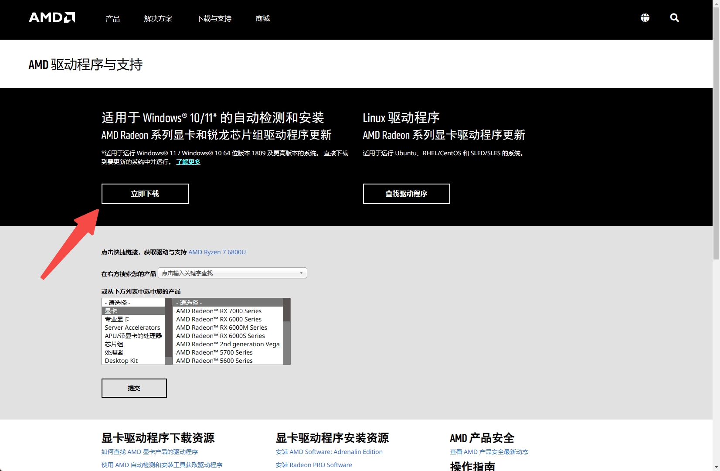Open the globe language selector icon
Screen dimensions: 720x471
point(645,18)
